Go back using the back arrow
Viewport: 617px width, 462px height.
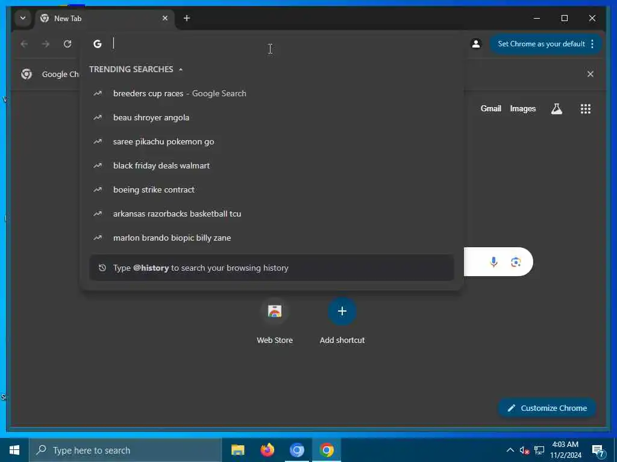[24, 44]
